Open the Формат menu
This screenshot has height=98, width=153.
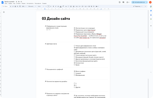[23, 3]
